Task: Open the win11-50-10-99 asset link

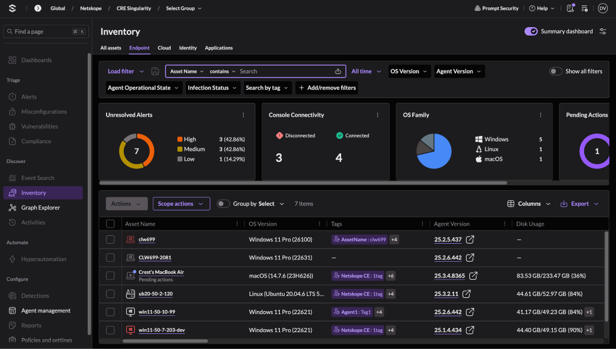Action: coord(157,312)
